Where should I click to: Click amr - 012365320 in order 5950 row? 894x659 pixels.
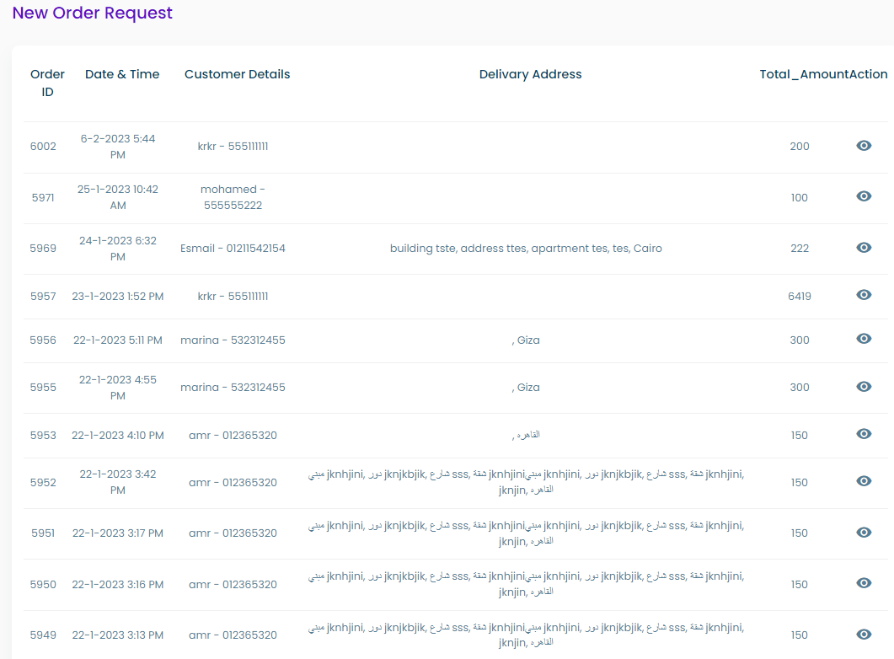click(233, 585)
